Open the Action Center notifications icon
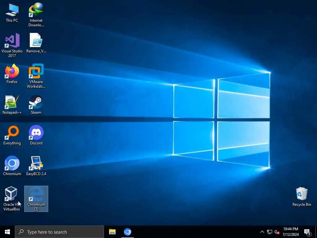This screenshot has height=238, width=317. tap(307, 232)
